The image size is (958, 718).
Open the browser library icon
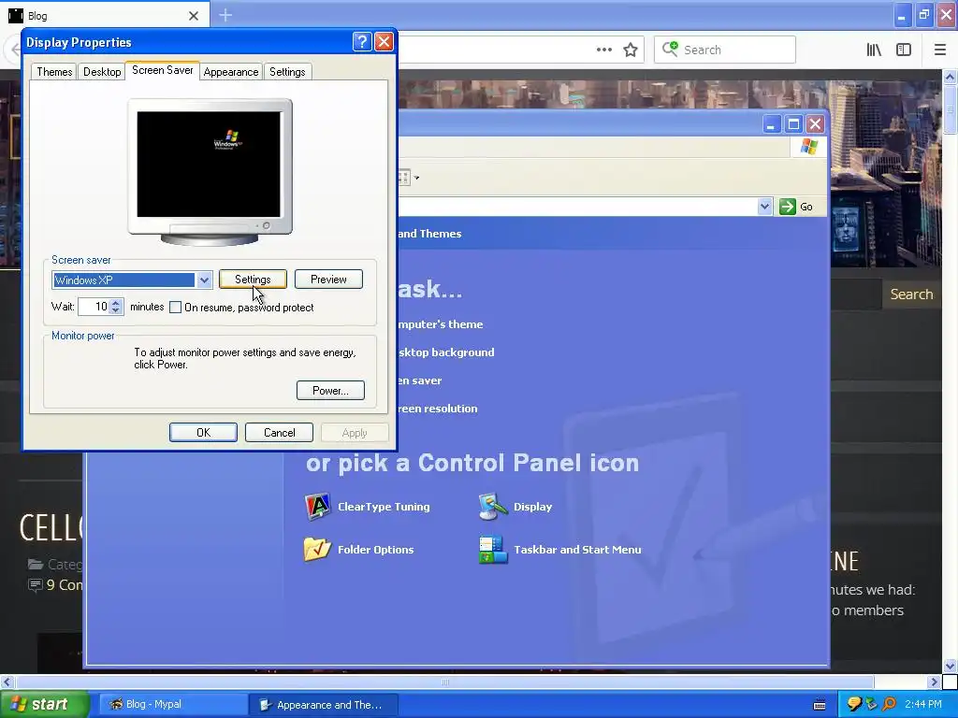pos(874,50)
